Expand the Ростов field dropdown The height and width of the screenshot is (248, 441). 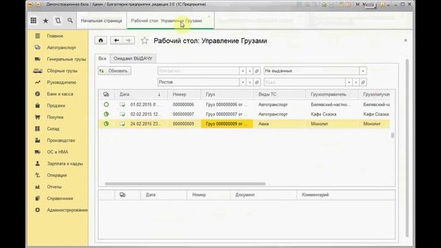[x=243, y=83]
